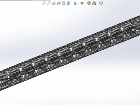Click the Zoom to Fit icon
This screenshot has width=140, height=105.
point(44,3)
